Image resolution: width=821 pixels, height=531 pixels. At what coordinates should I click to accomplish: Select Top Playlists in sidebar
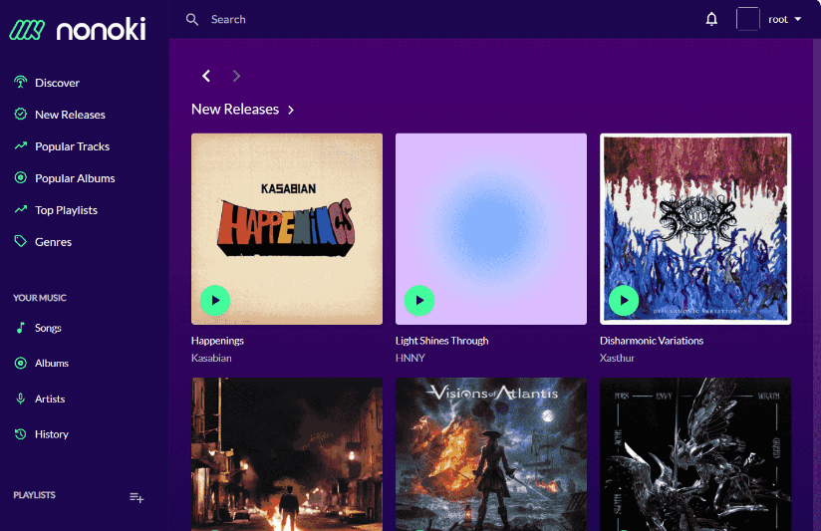point(66,210)
